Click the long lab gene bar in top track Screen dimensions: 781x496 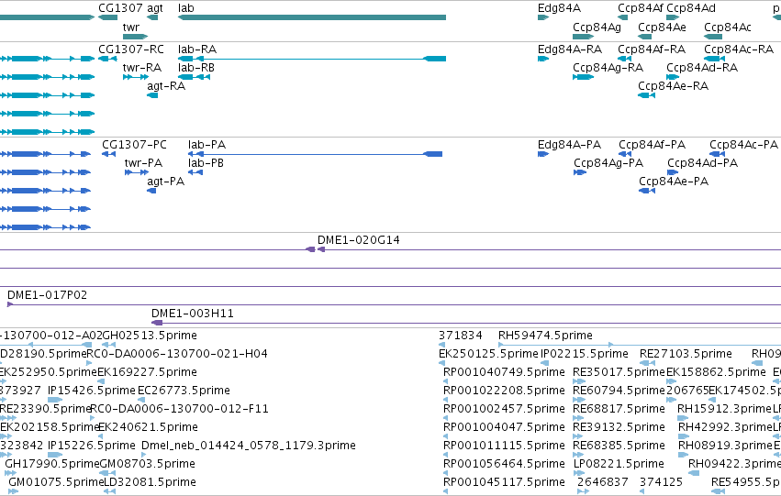click(312, 17)
